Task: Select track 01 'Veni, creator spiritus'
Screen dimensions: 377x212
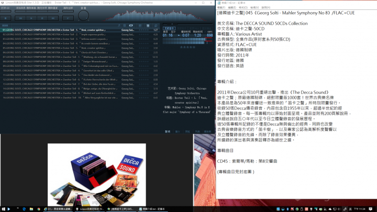Action: click(80, 30)
